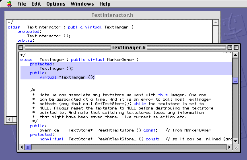Screen dimensions: 247x160
Task: Open the Options menu
Action: (x=56, y=4)
